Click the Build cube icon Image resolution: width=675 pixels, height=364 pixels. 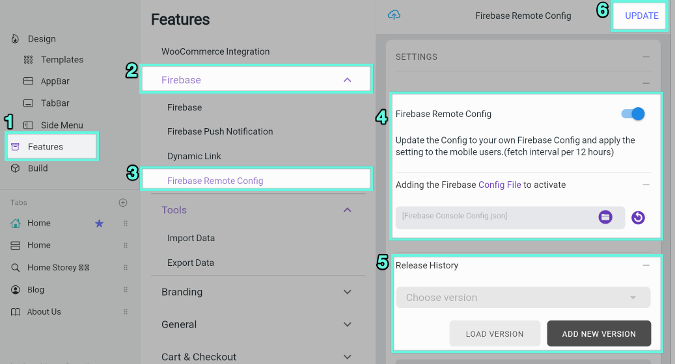15,168
